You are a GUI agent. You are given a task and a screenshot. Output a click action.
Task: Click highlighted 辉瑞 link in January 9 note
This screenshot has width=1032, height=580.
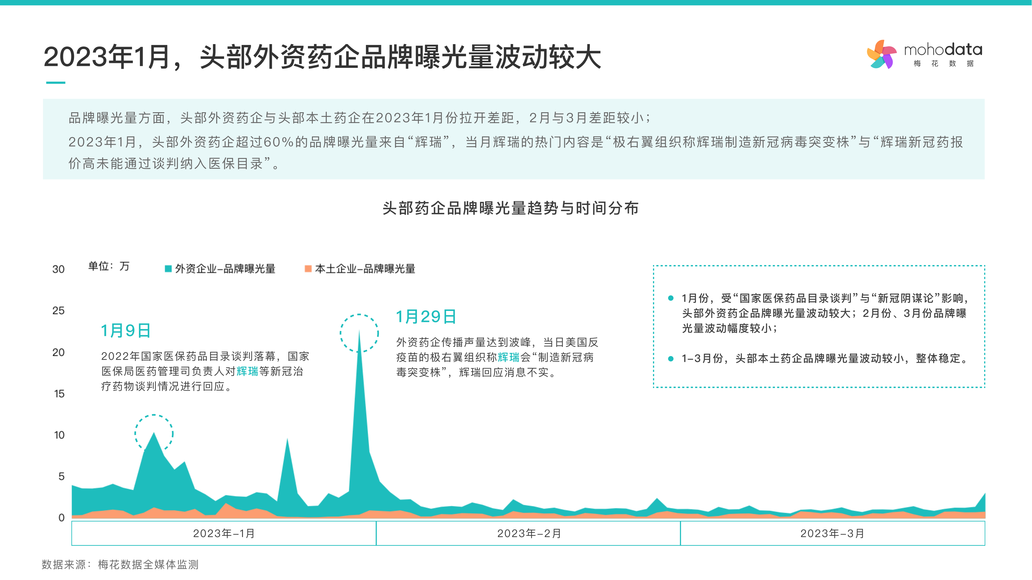point(247,371)
